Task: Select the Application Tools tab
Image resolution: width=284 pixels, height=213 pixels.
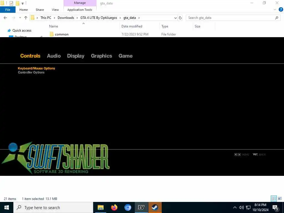Action: pos(80,10)
